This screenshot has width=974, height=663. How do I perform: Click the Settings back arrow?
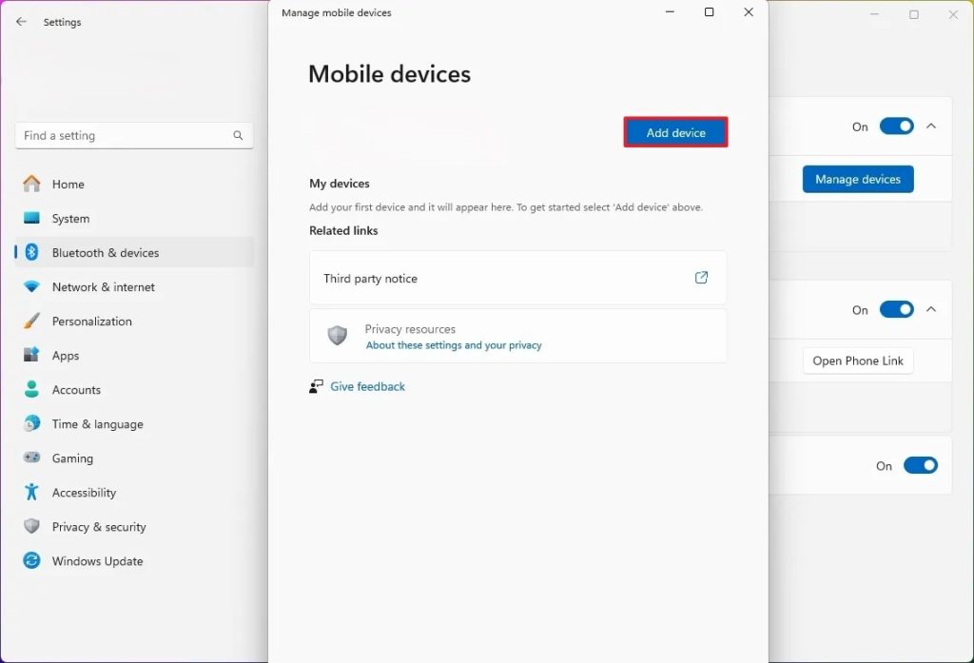(x=21, y=22)
